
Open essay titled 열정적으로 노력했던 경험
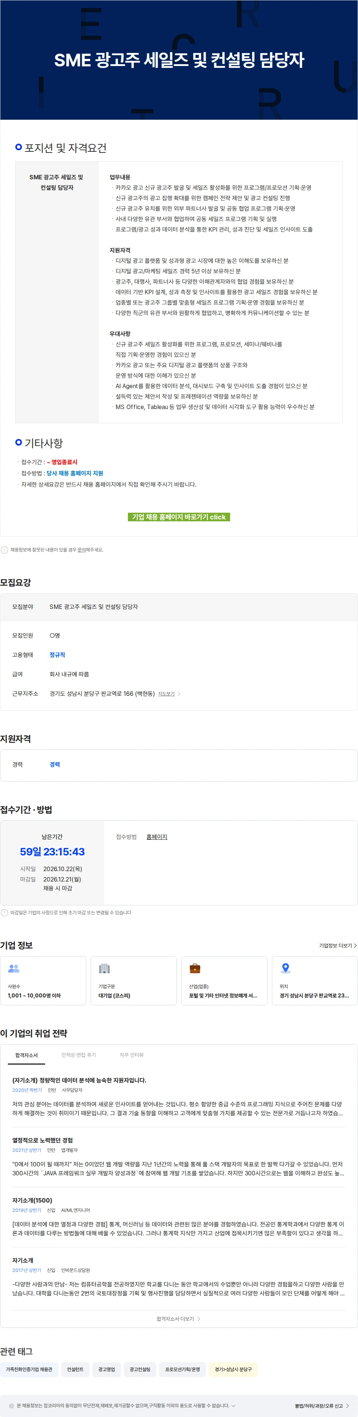pyautogui.click(x=43, y=1140)
